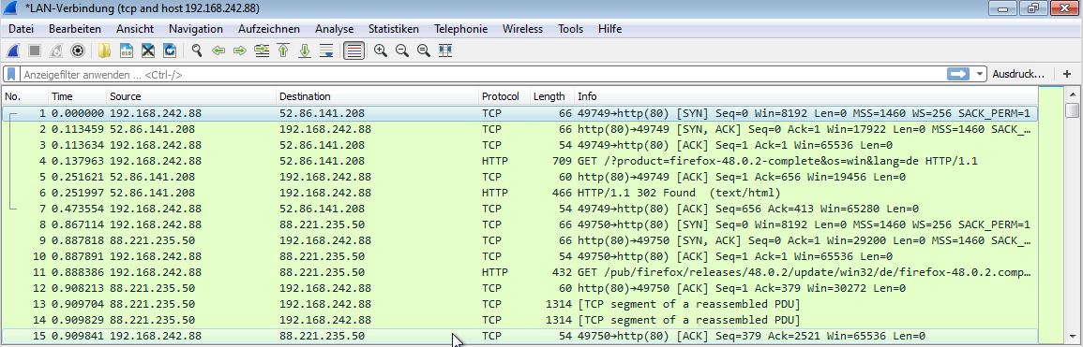Jump to first packet icon

pyautogui.click(x=283, y=51)
